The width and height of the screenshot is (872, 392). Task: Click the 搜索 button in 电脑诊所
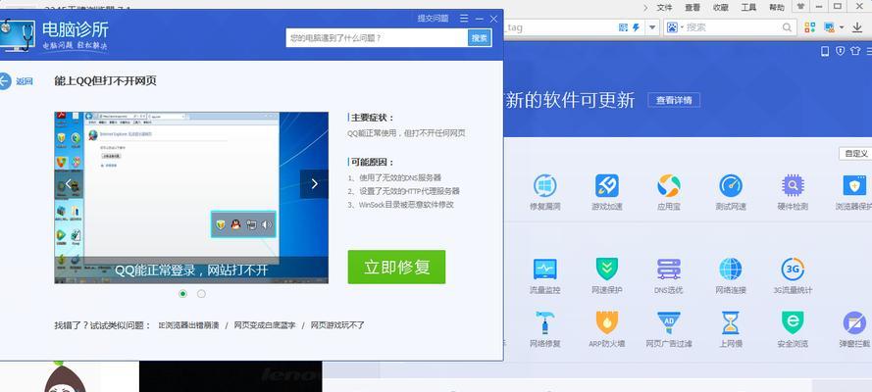coord(480,38)
